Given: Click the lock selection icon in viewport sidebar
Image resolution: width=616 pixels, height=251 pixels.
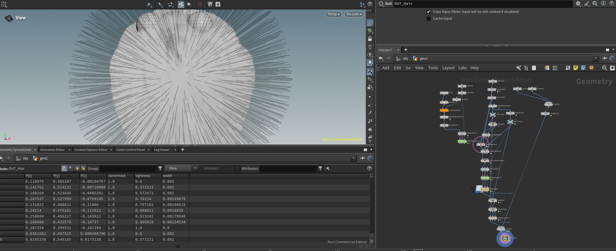Looking at the screenshot, I should pyautogui.click(x=370, y=39).
